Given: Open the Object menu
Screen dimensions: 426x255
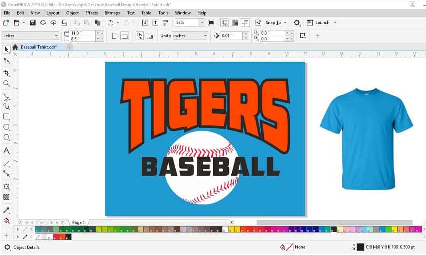Looking at the screenshot, I should [72, 13].
